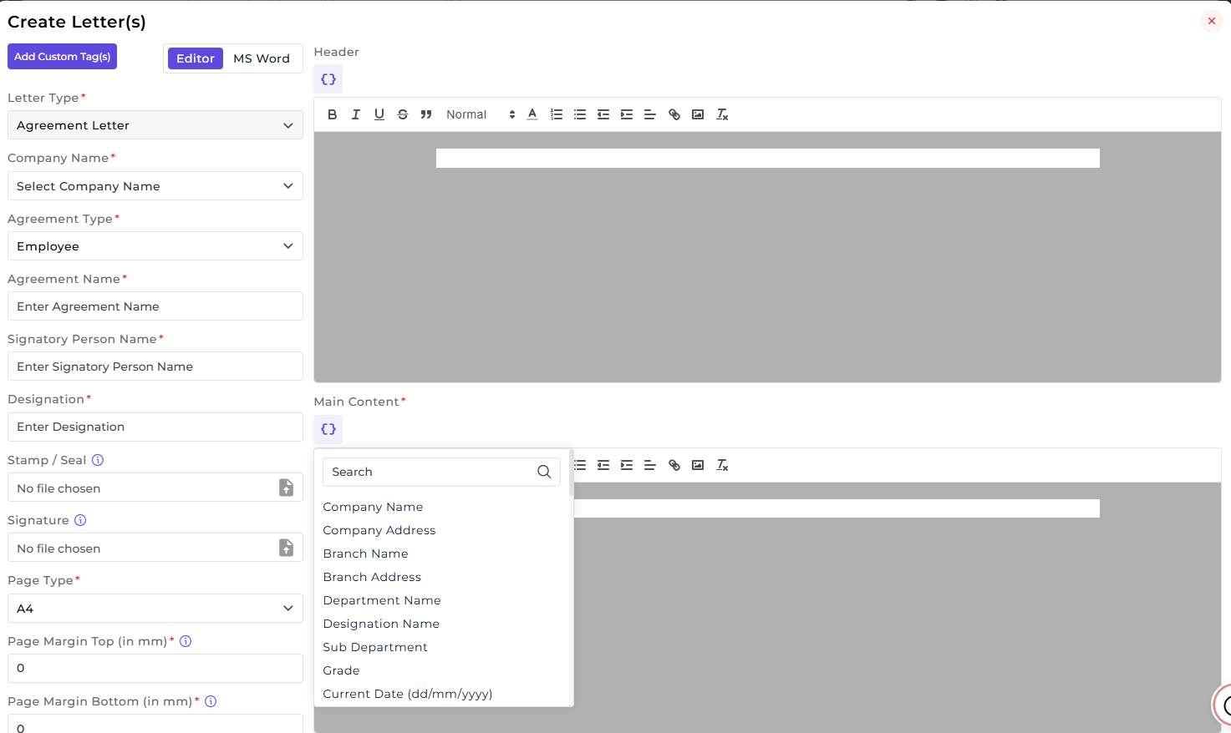Toggle italic in Header toolbar

click(x=356, y=114)
